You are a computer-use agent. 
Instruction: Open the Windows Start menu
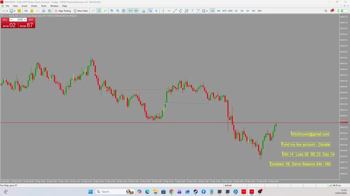coord(91,192)
